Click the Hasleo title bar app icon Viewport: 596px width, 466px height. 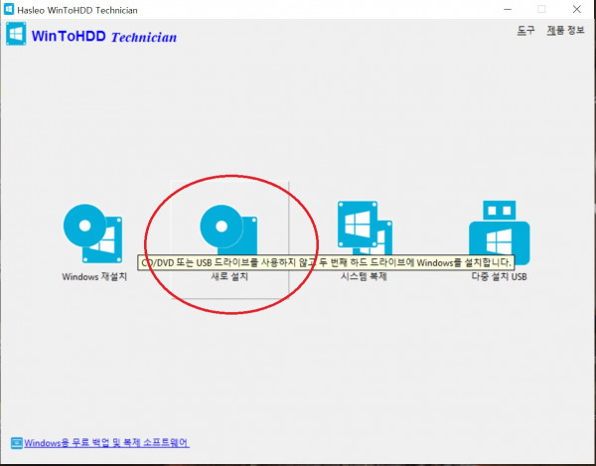tap(9, 9)
